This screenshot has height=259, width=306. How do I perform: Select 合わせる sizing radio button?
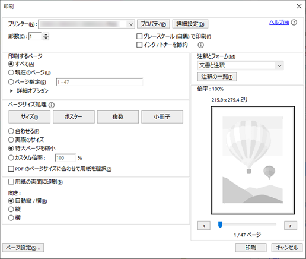(11, 131)
